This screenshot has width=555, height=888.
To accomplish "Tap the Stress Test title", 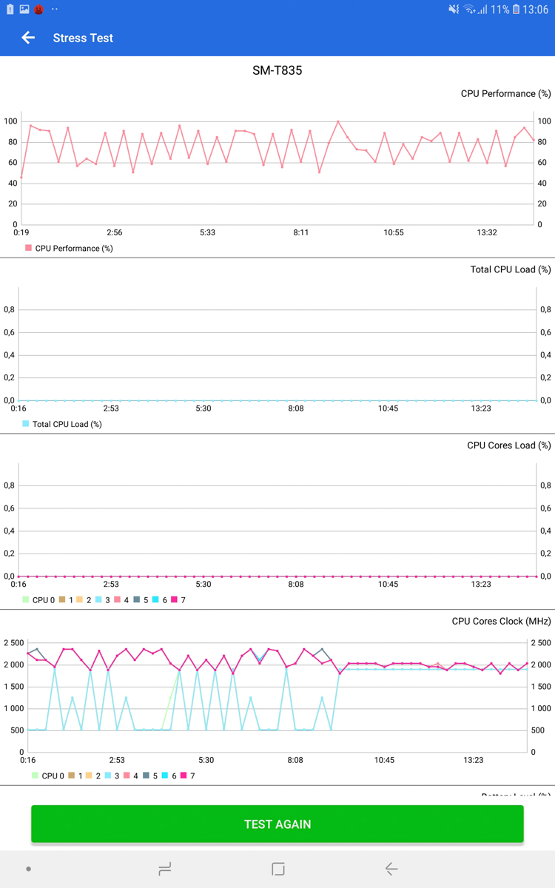I will pos(83,38).
